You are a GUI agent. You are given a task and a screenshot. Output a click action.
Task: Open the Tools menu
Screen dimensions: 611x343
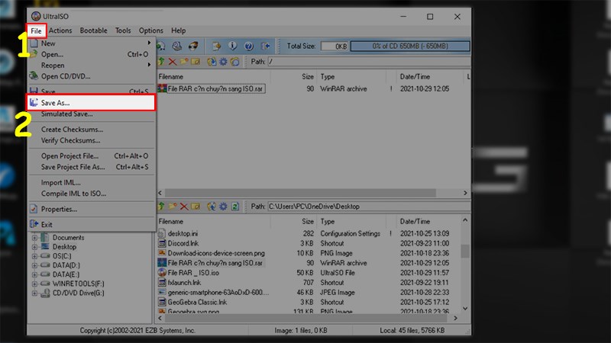click(x=123, y=30)
